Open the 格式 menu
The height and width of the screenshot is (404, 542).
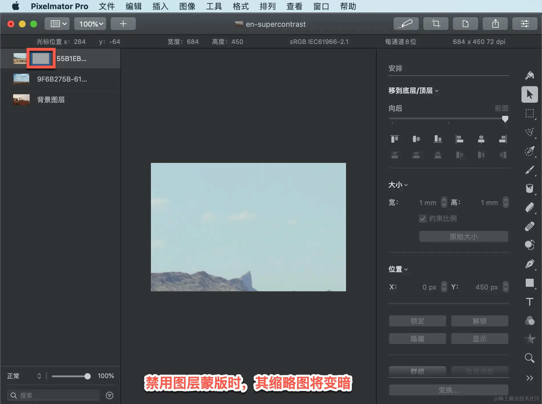coord(241,6)
